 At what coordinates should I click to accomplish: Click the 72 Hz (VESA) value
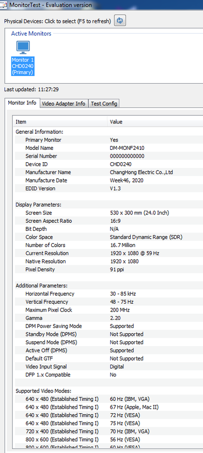tap(125, 415)
